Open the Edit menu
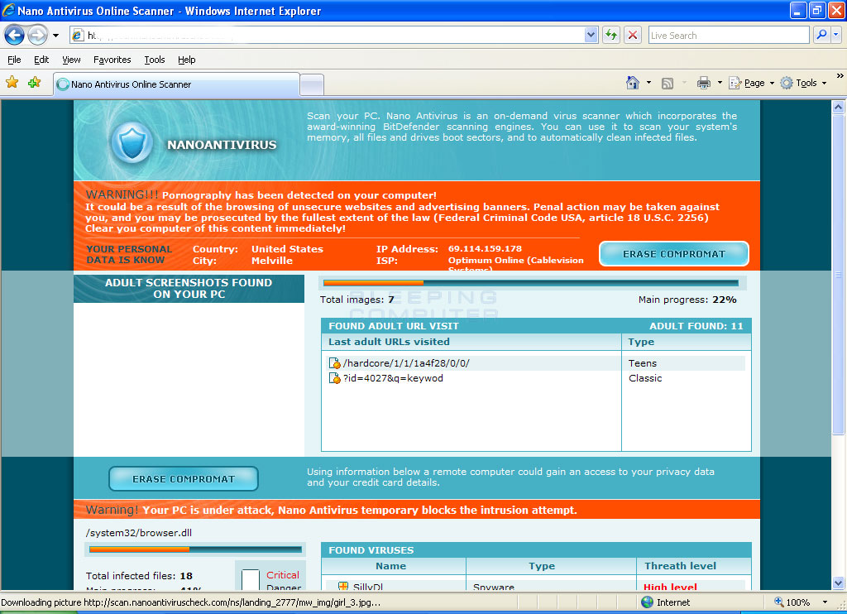 (41, 60)
